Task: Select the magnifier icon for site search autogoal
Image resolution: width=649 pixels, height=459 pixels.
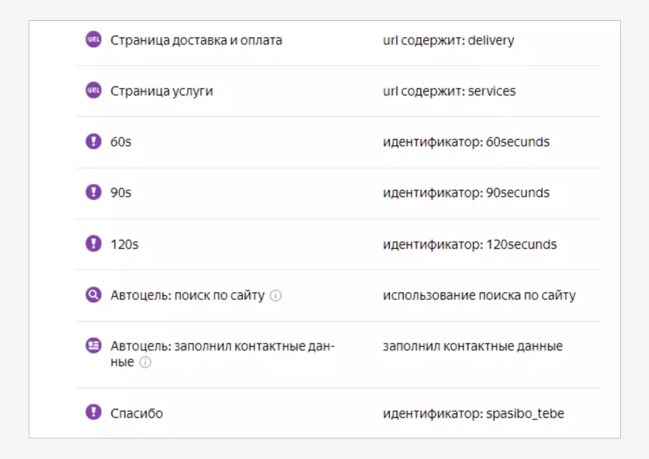Action: pos(93,296)
